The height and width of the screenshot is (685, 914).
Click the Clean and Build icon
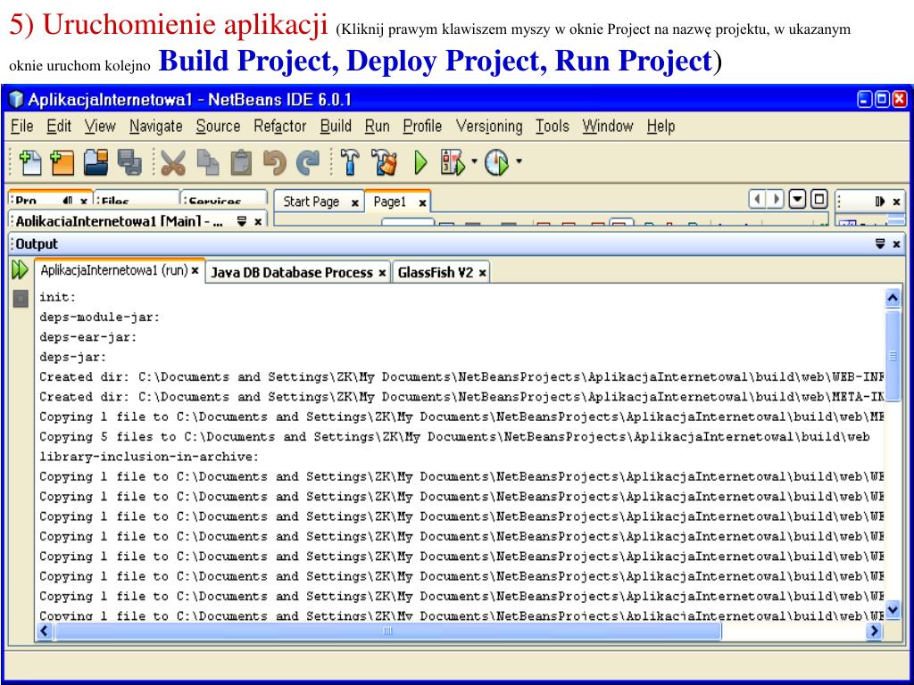384,162
